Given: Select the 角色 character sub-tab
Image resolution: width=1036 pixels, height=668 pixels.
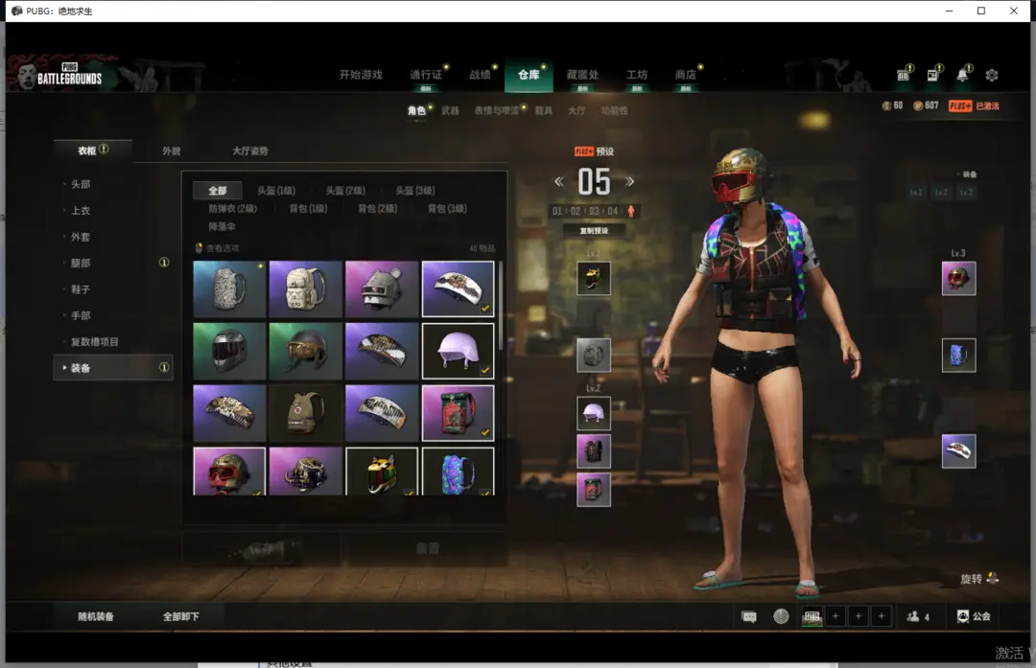Looking at the screenshot, I should coord(416,111).
